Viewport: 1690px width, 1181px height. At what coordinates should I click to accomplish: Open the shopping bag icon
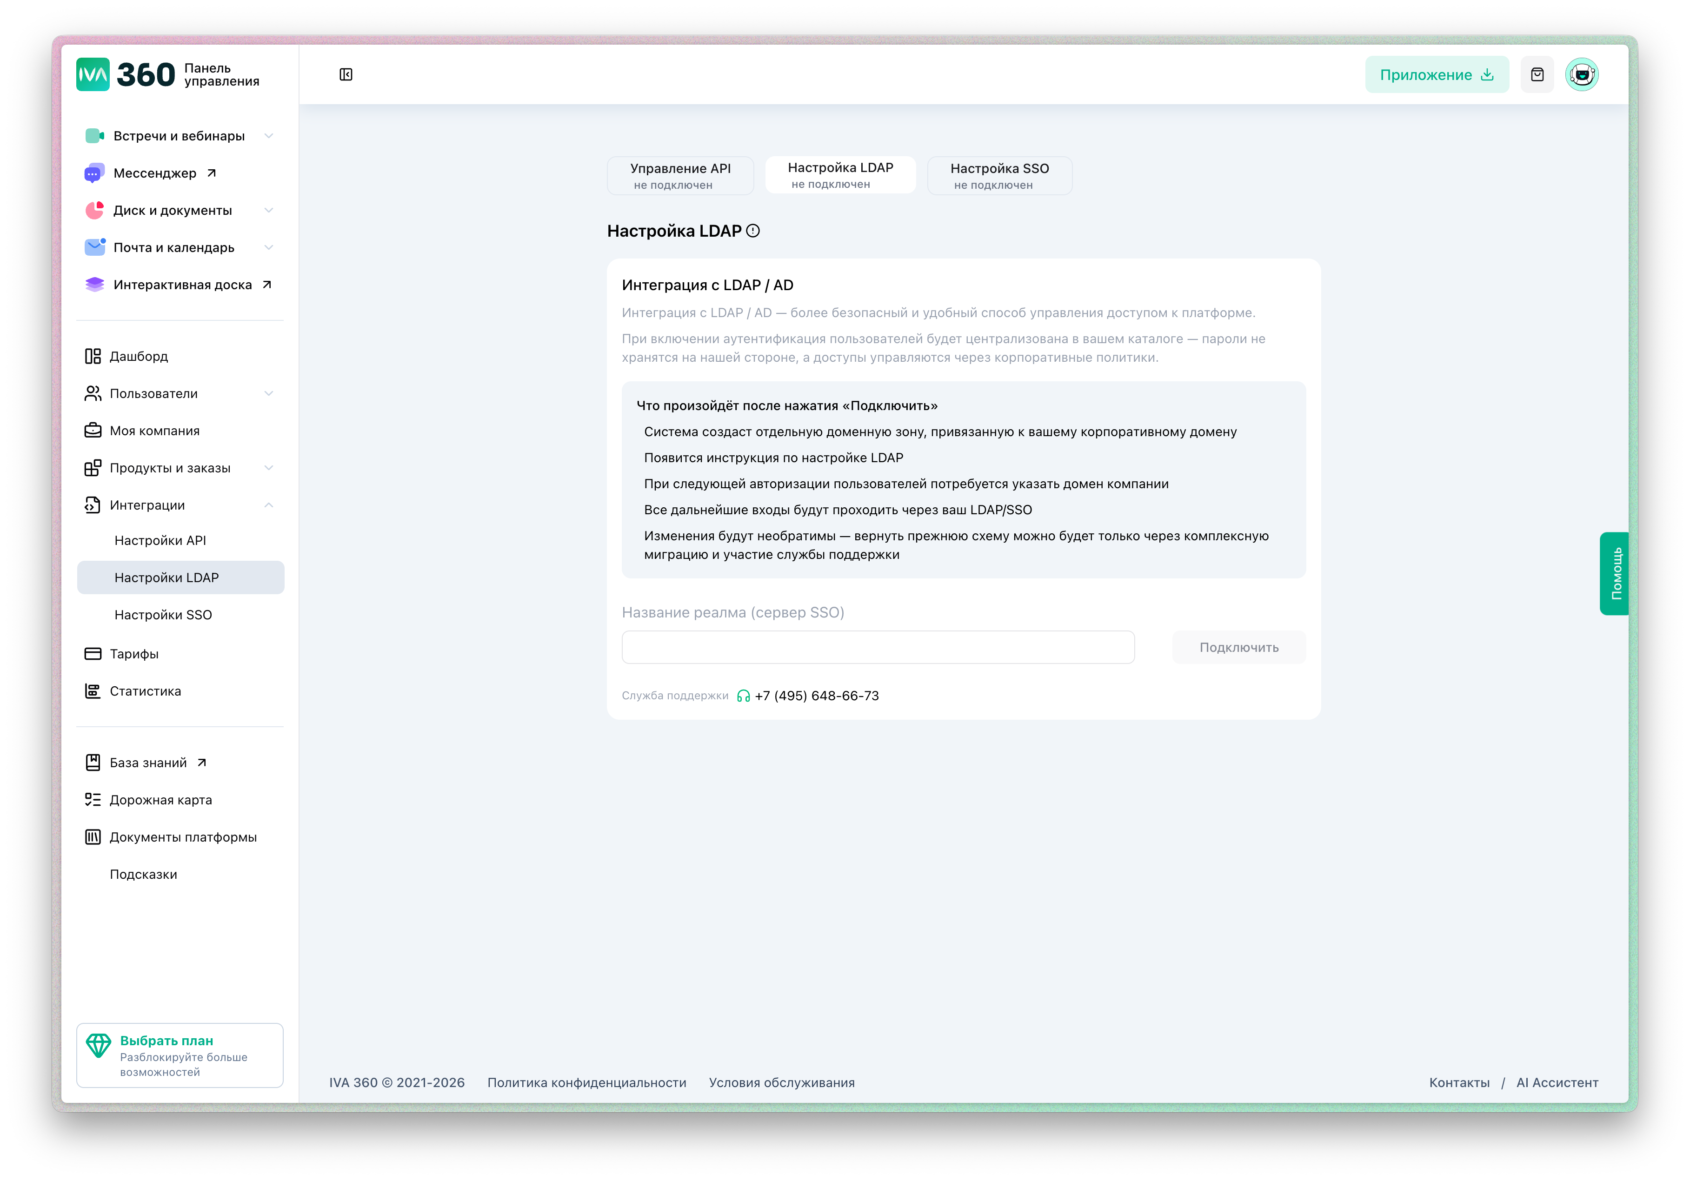pos(1537,74)
